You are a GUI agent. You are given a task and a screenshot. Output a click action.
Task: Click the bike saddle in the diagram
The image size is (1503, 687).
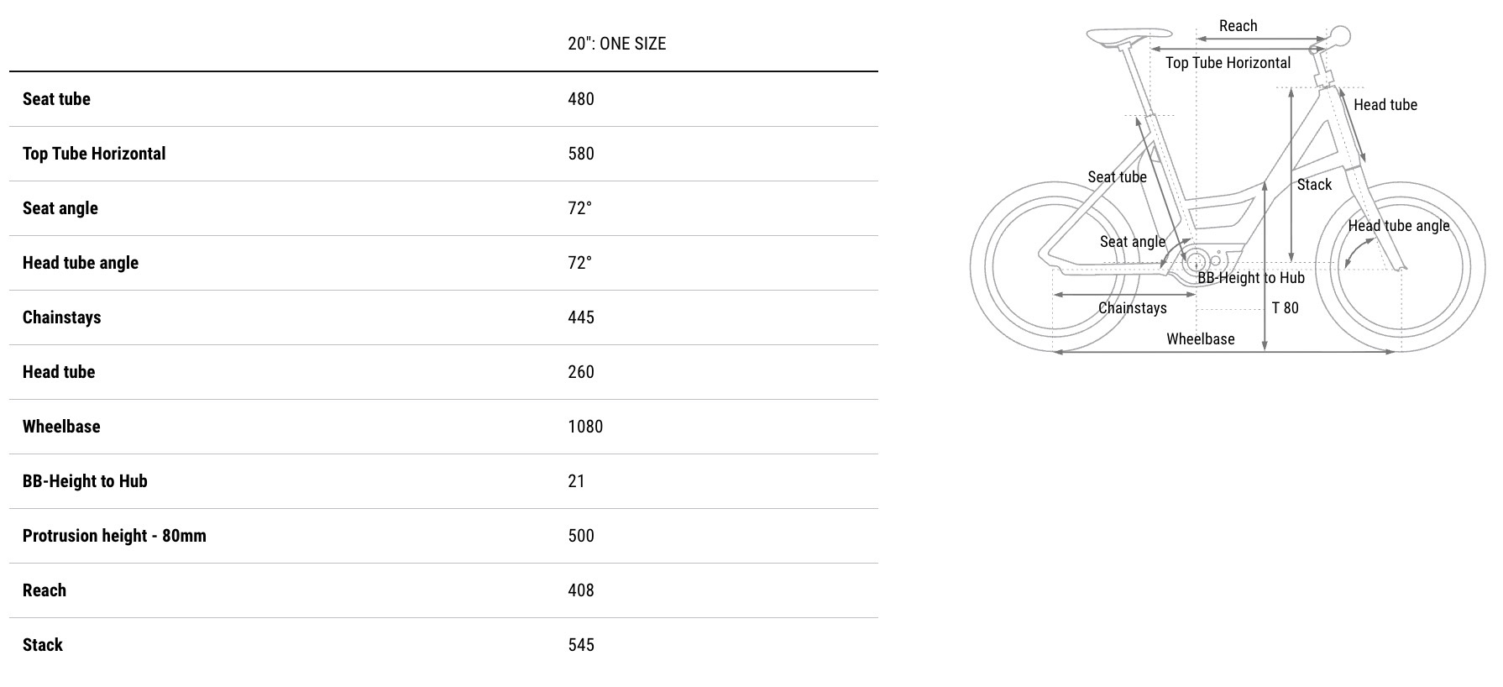(x=1128, y=35)
